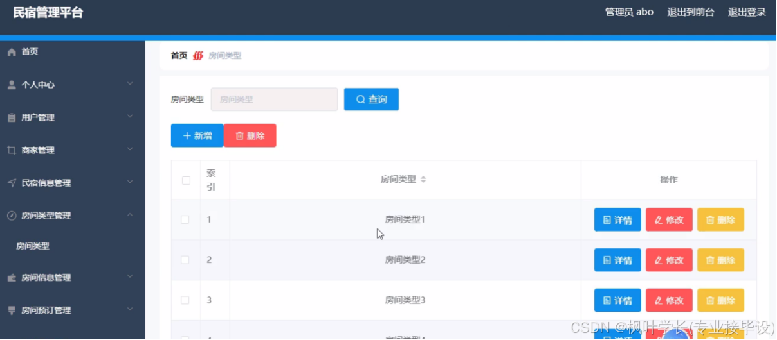
Task: Check the checkbox for row 2
Action: pyautogui.click(x=185, y=260)
